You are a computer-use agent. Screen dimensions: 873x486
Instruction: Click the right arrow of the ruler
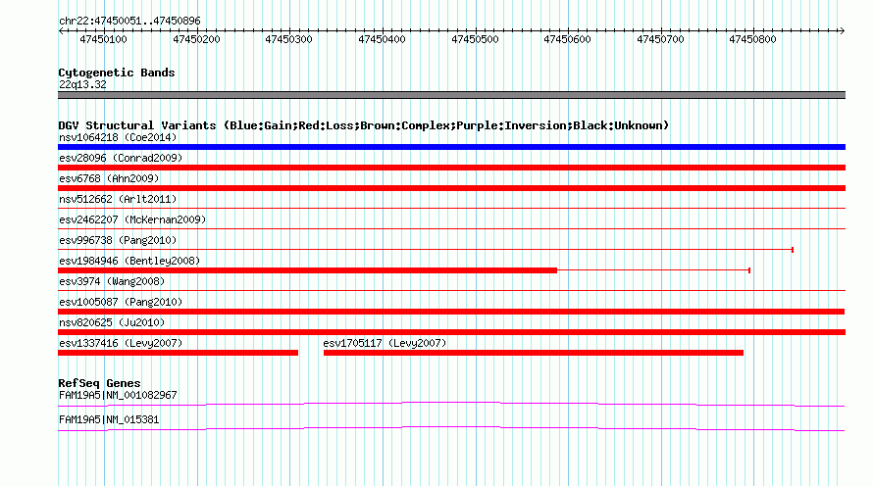(x=843, y=31)
